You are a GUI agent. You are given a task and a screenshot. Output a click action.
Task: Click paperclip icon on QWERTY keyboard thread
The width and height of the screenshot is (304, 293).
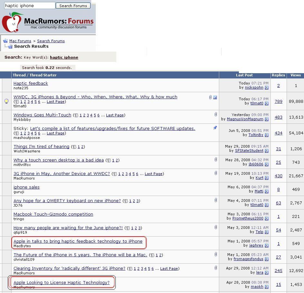coord(216,200)
